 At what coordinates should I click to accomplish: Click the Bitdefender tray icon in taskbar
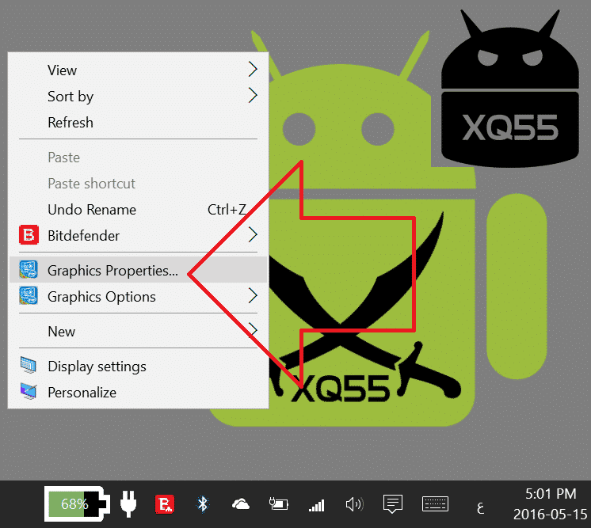click(164, 503)
